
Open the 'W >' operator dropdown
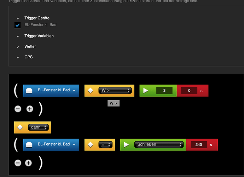pyautogui.click(x=114, y=91)
